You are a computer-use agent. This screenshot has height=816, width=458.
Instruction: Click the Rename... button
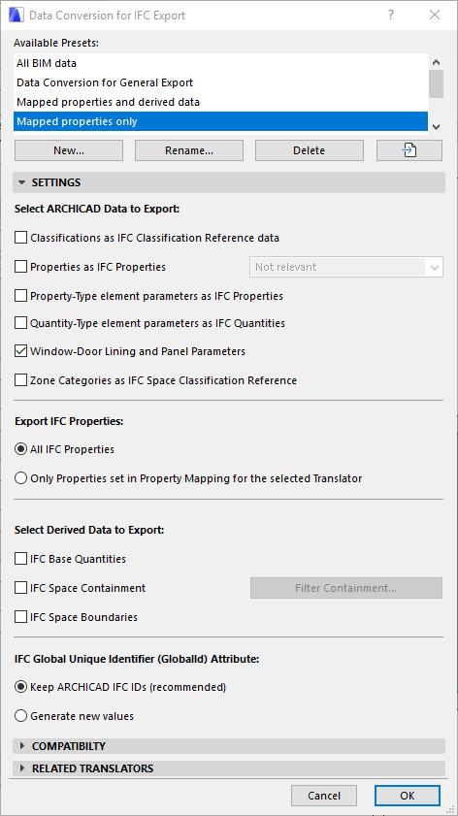tap(189, 150)
